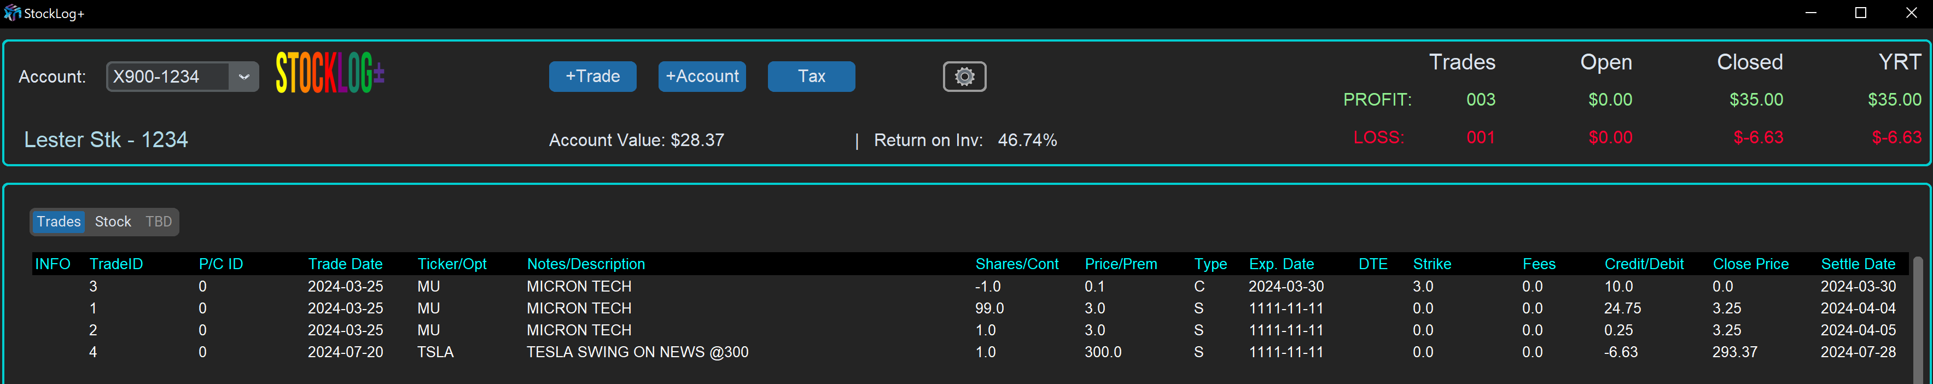Switch to the Trades tab
The image size is (1933, 384).
pos(59,222)
